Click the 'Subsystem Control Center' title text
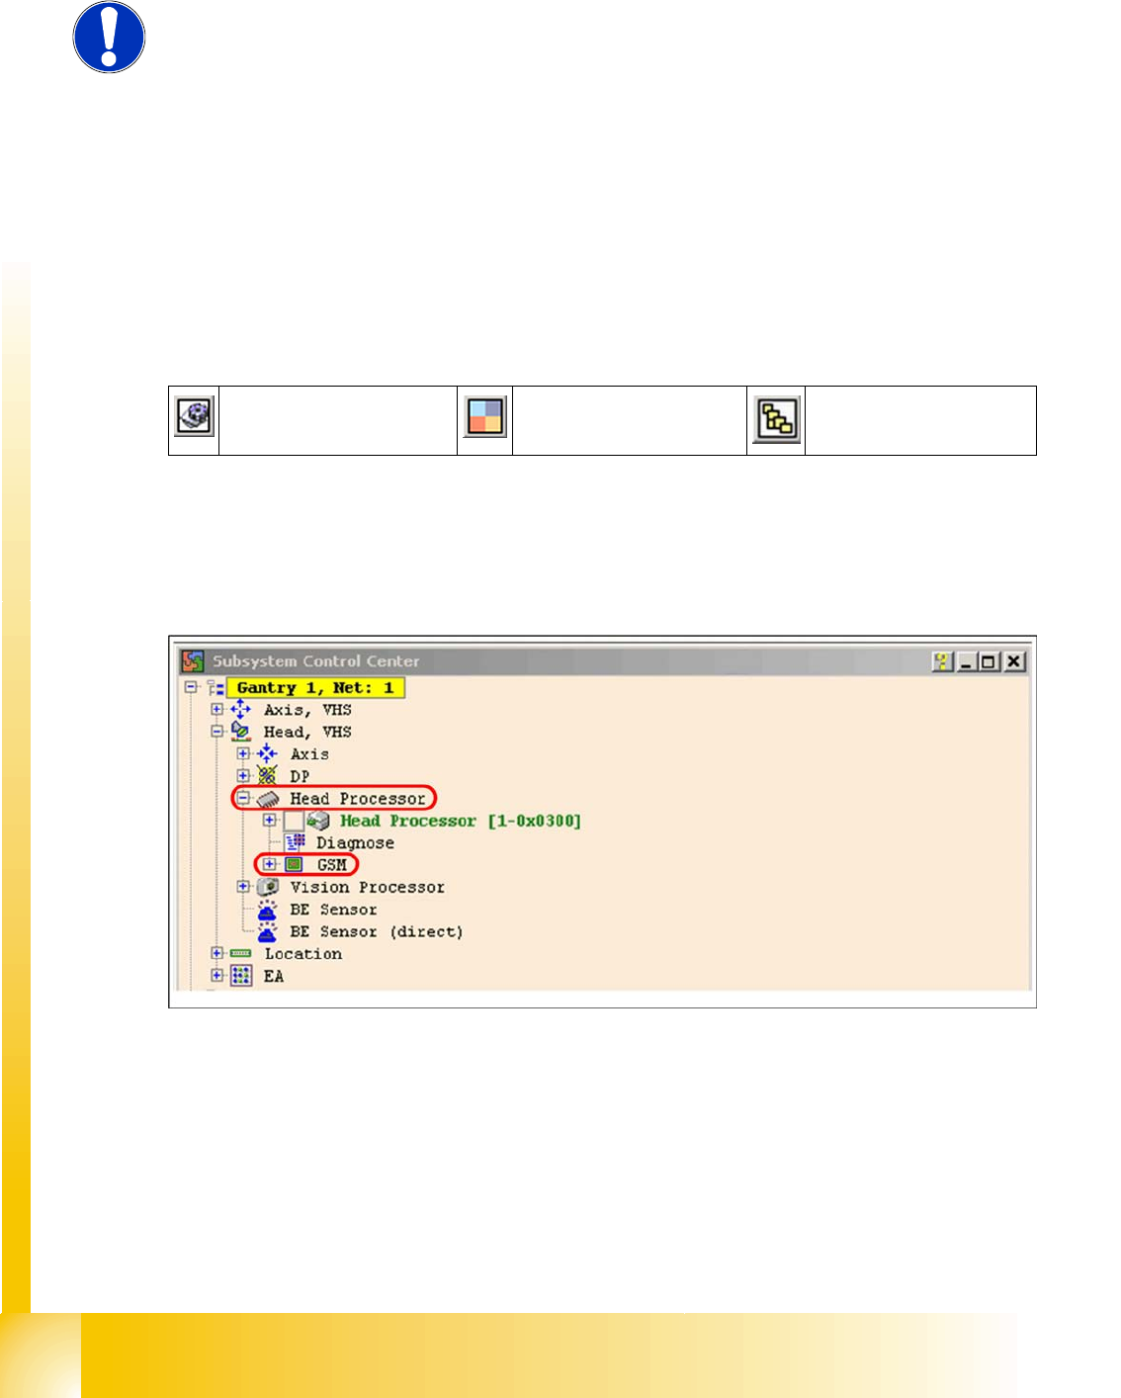 coord(316,661)
